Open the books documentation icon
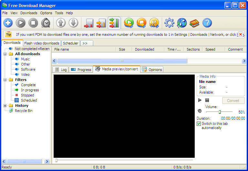248x171 pixels. [x=194, y=23]
